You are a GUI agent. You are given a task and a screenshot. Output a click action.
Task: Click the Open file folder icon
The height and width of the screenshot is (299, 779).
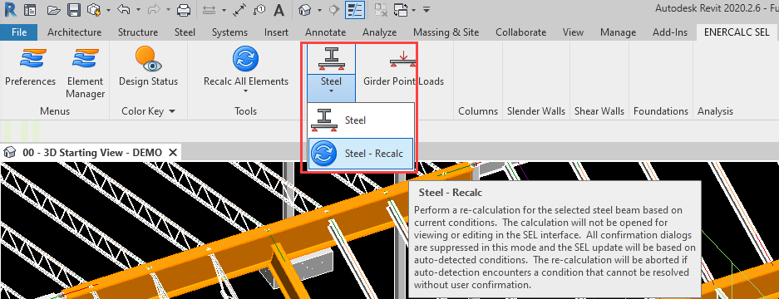coord(55,9)
